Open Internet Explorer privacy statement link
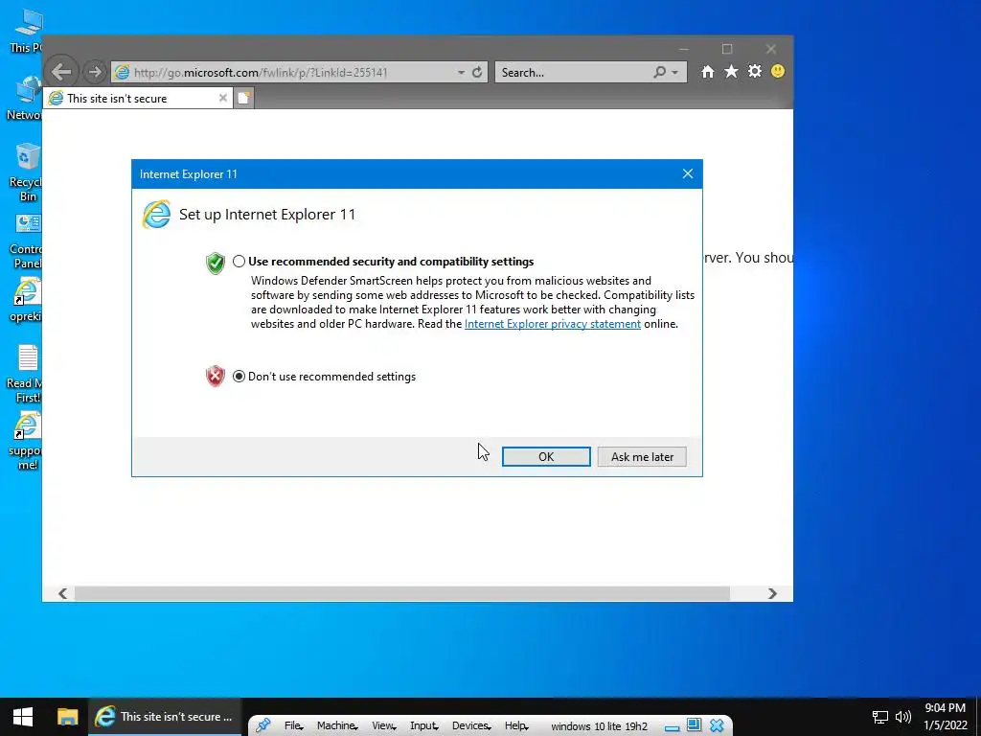Screen dimensions: 981x736 [x=553, y=324]
